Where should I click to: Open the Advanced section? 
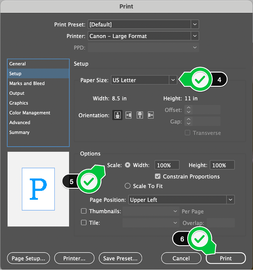(38, 122)
